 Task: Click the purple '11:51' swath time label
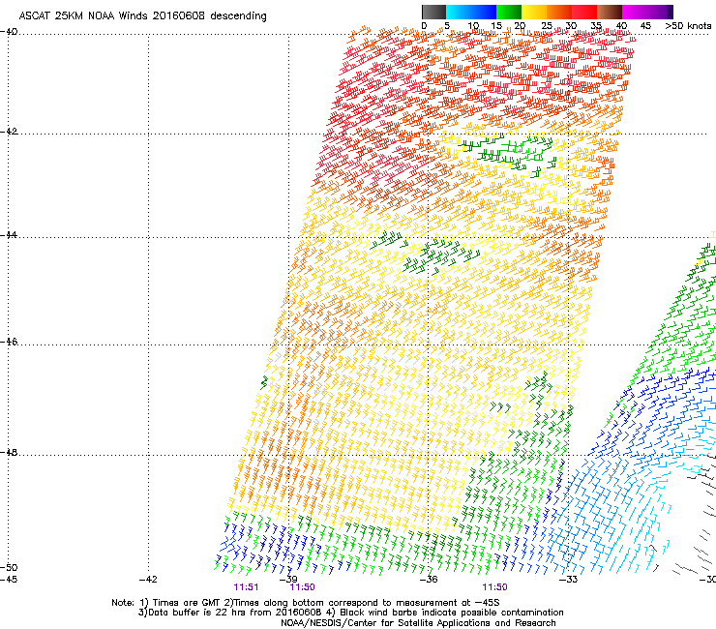tap(246, 587)
